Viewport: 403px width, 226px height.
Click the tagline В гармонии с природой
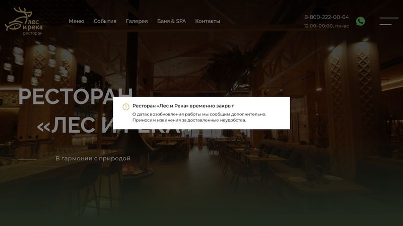tap(93, 158)
